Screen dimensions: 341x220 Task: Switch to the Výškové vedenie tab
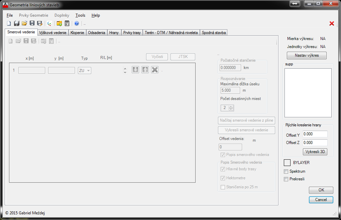53,33
